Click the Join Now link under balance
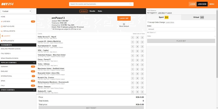 coord(161,13)
